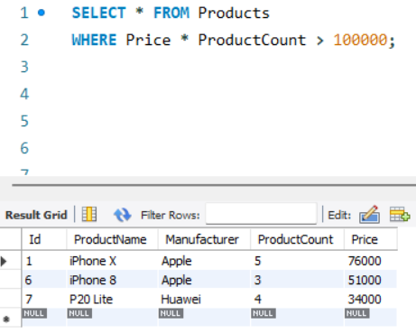Click the wrap cell content grid icon
This screenshot has width=416, height=333.
point(89,215)
